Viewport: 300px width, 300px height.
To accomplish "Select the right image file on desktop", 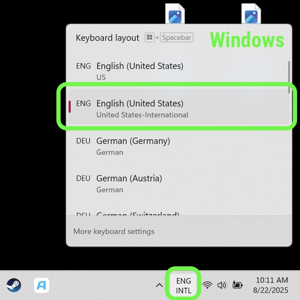I will pyautogui.click(x=251, y=14).
